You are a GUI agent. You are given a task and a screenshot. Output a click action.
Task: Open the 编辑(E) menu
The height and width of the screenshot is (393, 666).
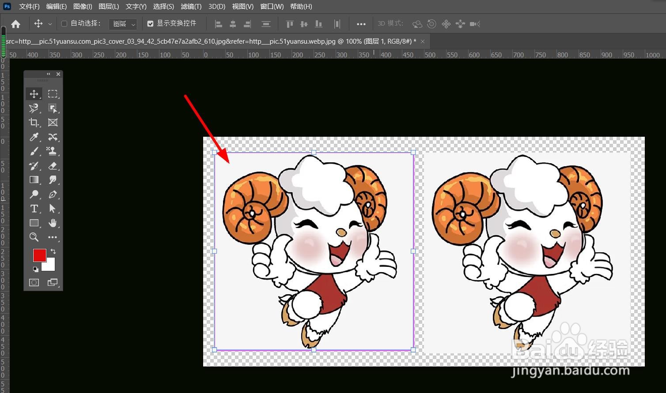[x=56, y=7]
